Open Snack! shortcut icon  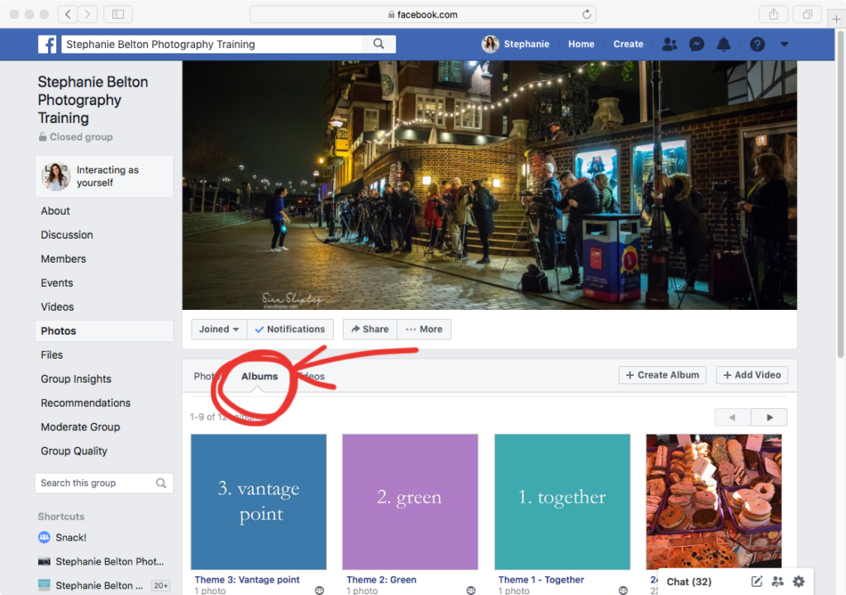click(x=45, y=538)
